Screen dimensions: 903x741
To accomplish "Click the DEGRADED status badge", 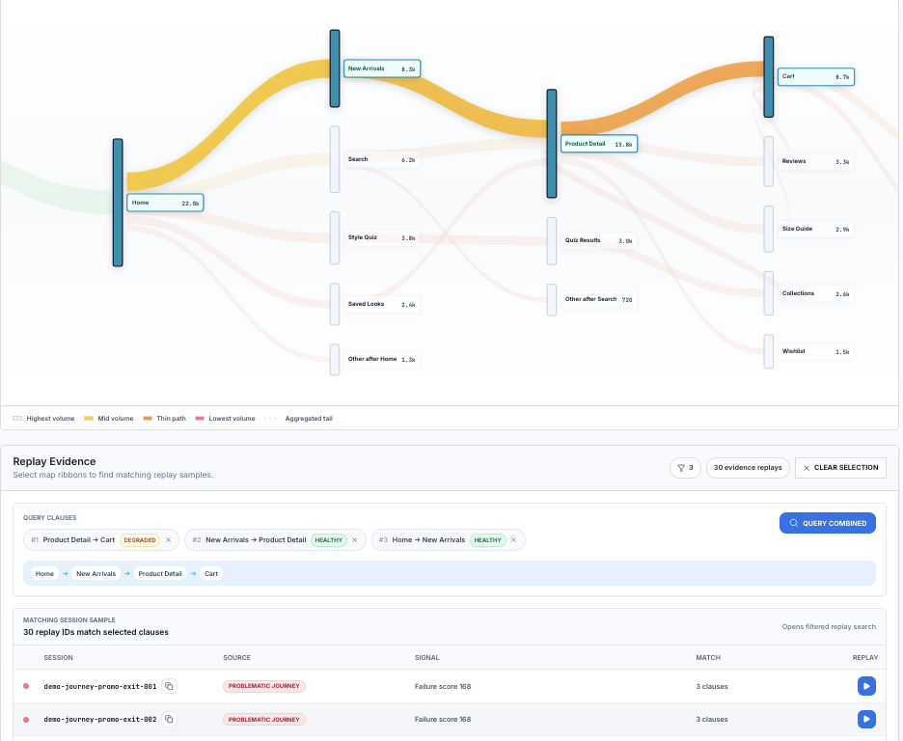I will 140,540.
